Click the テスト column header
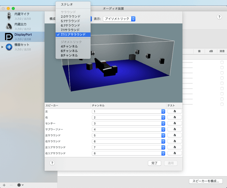This screenshot has width=227, height=188. 174,105
